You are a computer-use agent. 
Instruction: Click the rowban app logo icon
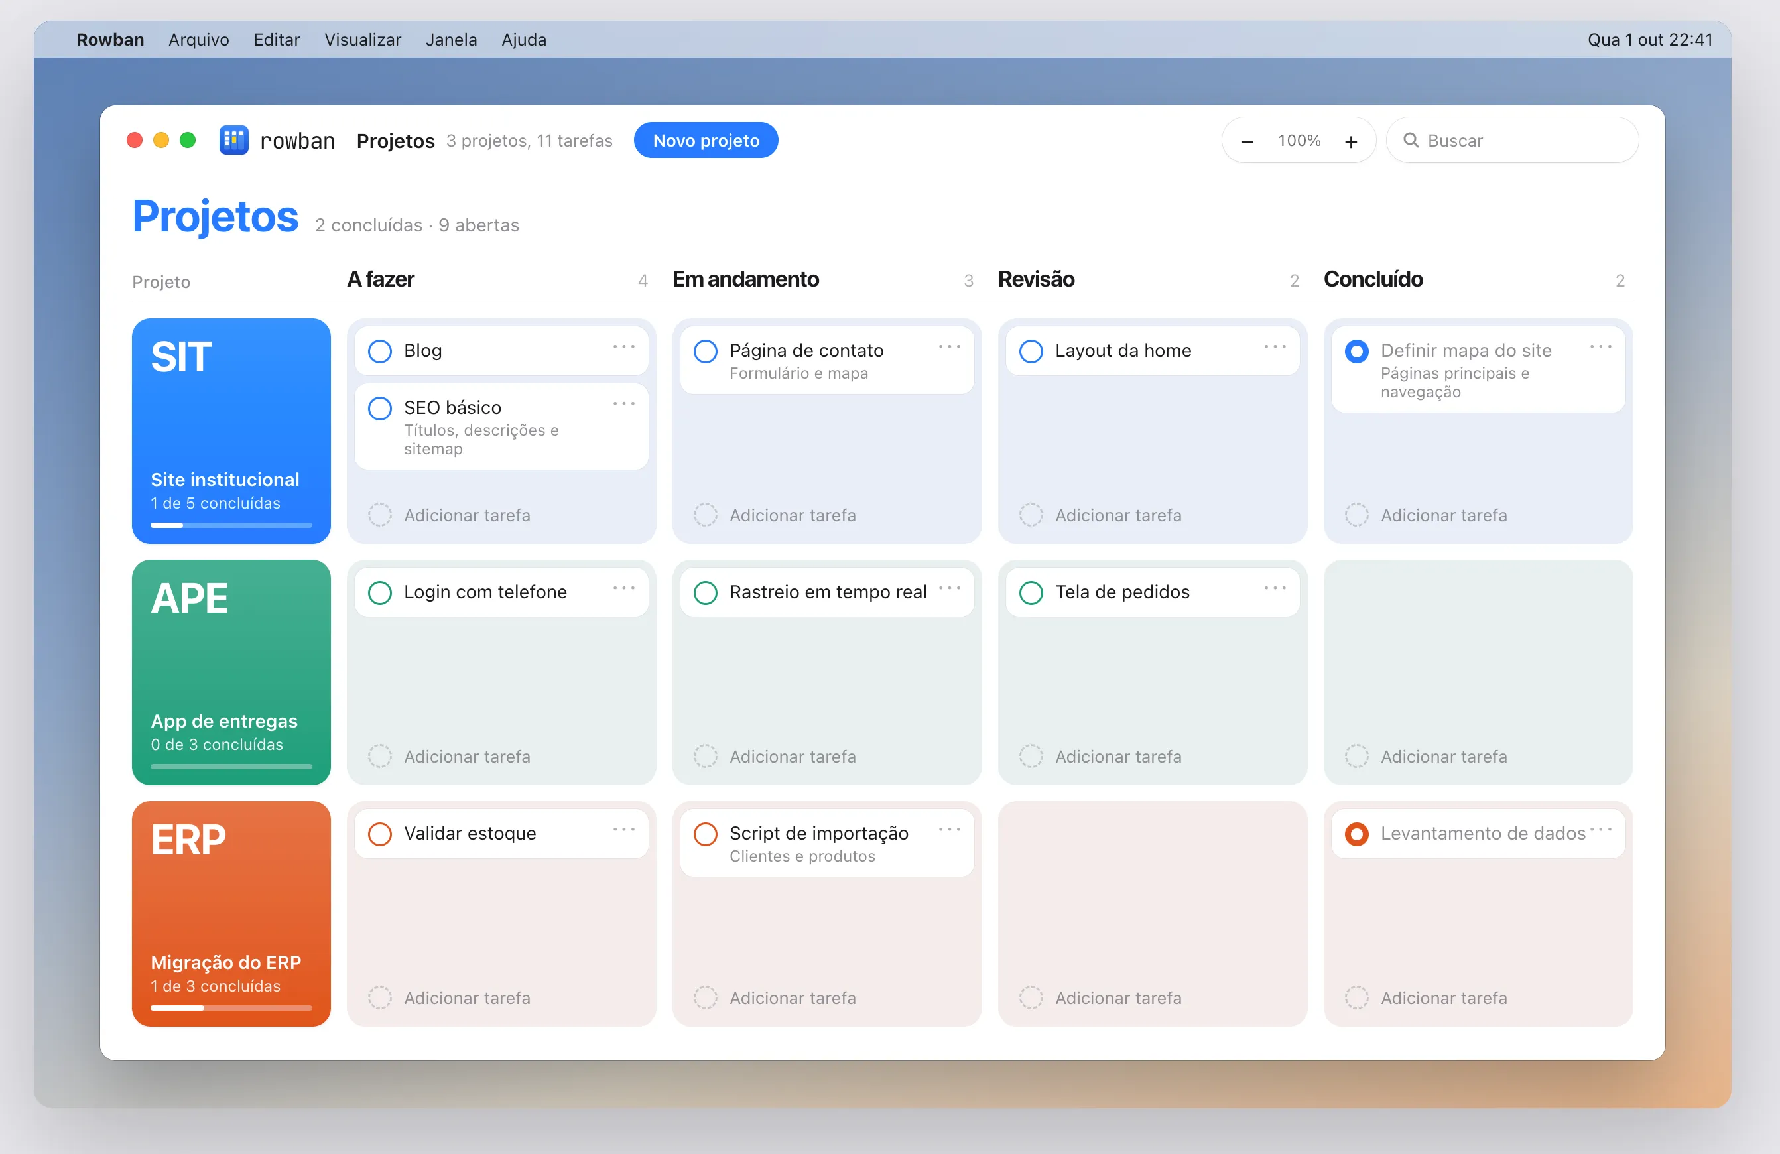(233, 141)
